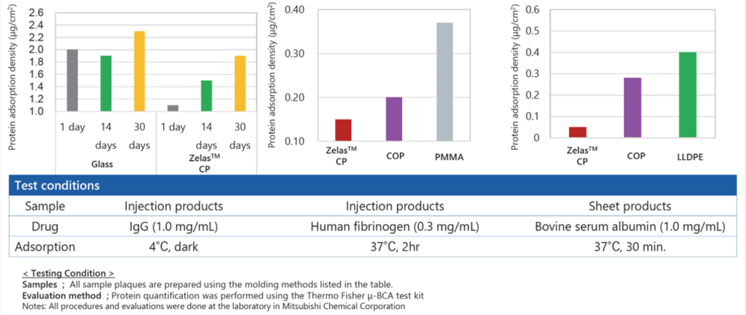Click the green LLDPE bar
This screenshot has height=315, width=746.
point(688,95)
